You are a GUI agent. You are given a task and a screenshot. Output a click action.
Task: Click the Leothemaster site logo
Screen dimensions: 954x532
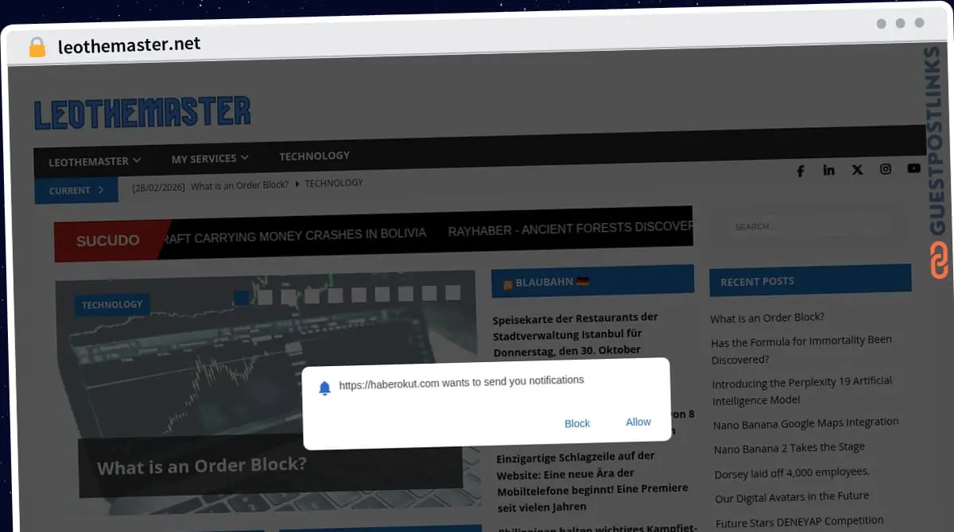(142, 114)
